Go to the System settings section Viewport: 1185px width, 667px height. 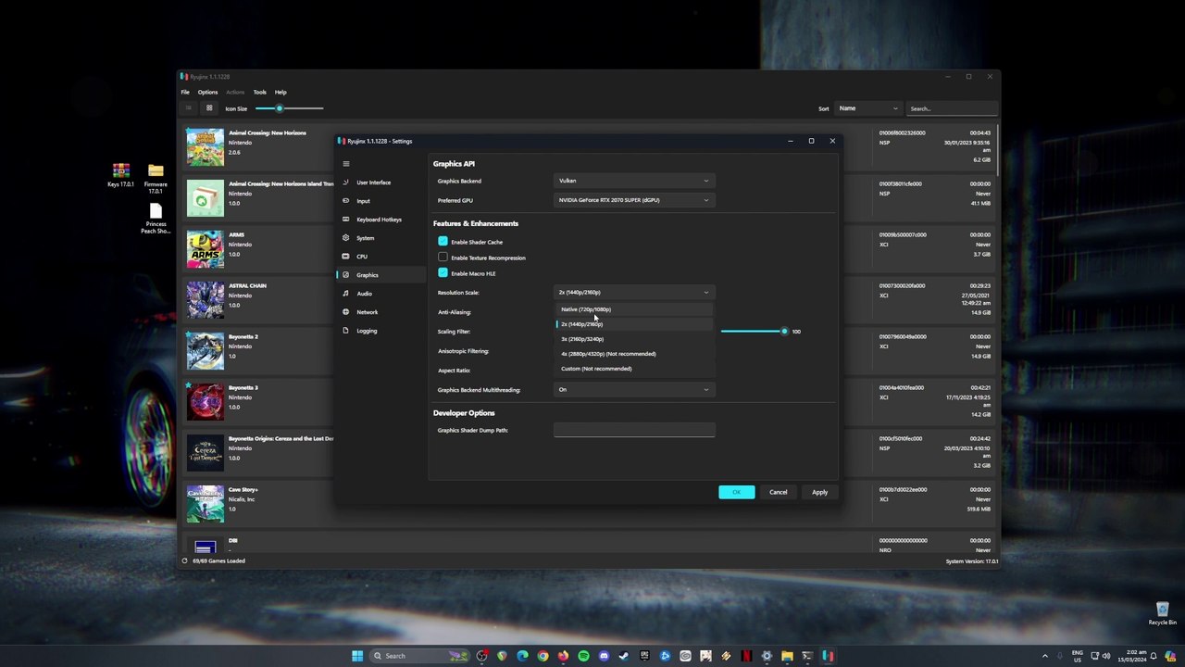click(365, 238)
